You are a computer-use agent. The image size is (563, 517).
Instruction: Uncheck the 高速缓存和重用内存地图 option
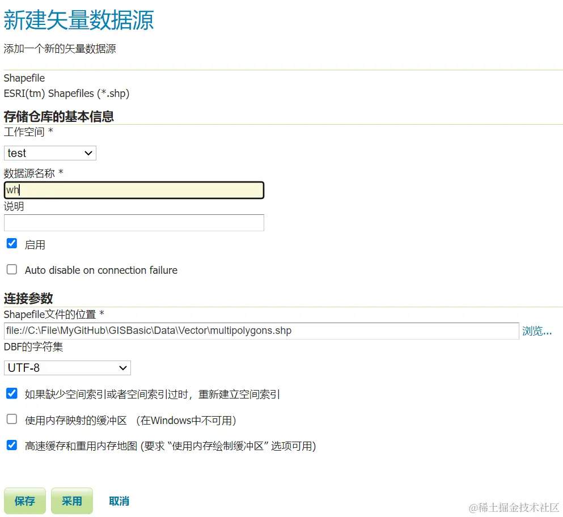coord(11,446)
